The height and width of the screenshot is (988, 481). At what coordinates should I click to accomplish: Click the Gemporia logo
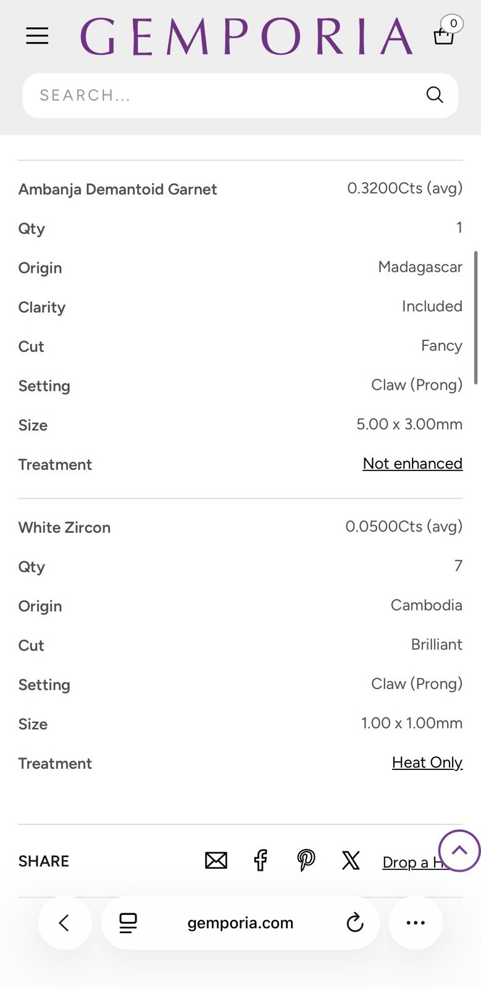click(x=247, y=36)
